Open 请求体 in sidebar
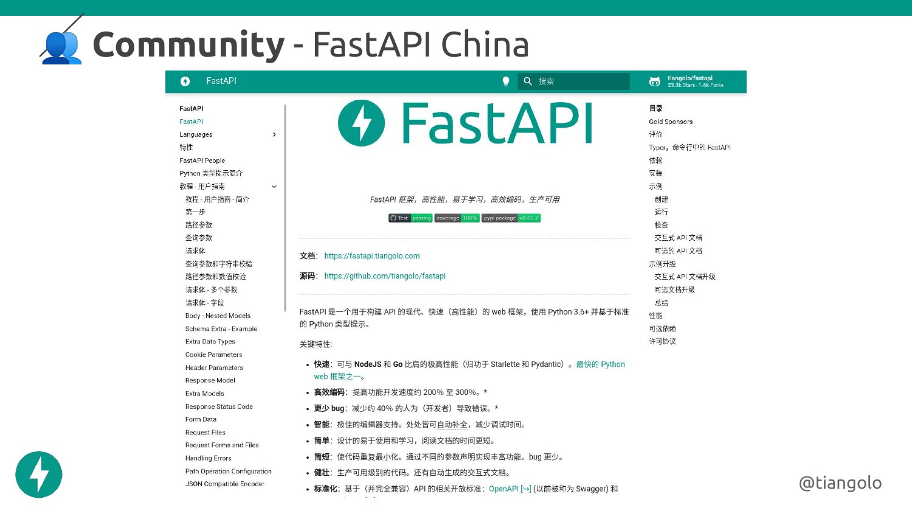Image resolution: width=912 pixels, height=513 pixels. coord(195,251)
